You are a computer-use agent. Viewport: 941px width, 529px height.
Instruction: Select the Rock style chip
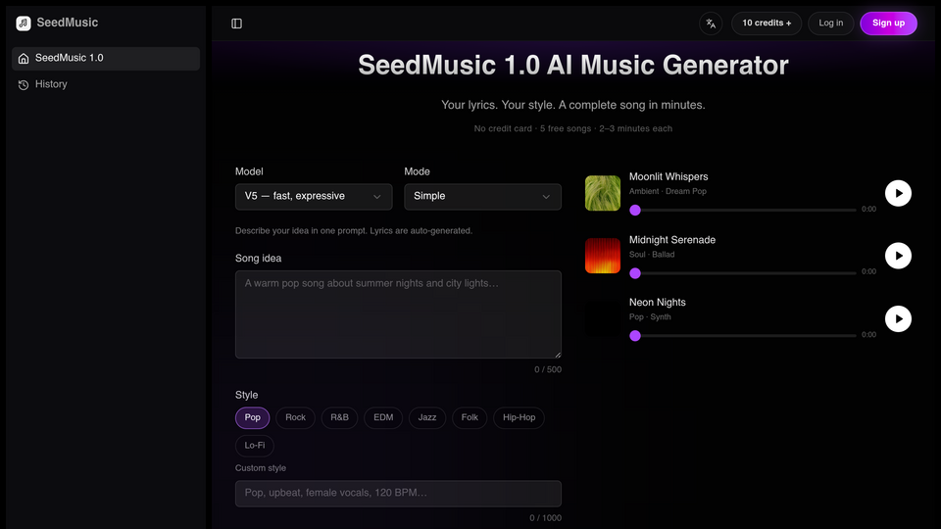coord(295,417)
